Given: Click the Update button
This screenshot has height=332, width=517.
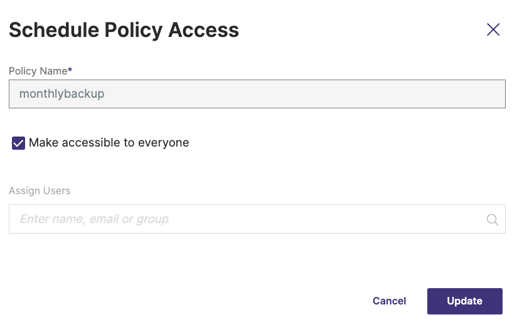Looking at the screenshot, I should (x=464, y=301).
